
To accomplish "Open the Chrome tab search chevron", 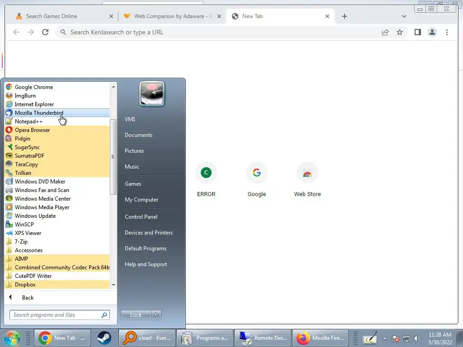I will pos(404,16).
